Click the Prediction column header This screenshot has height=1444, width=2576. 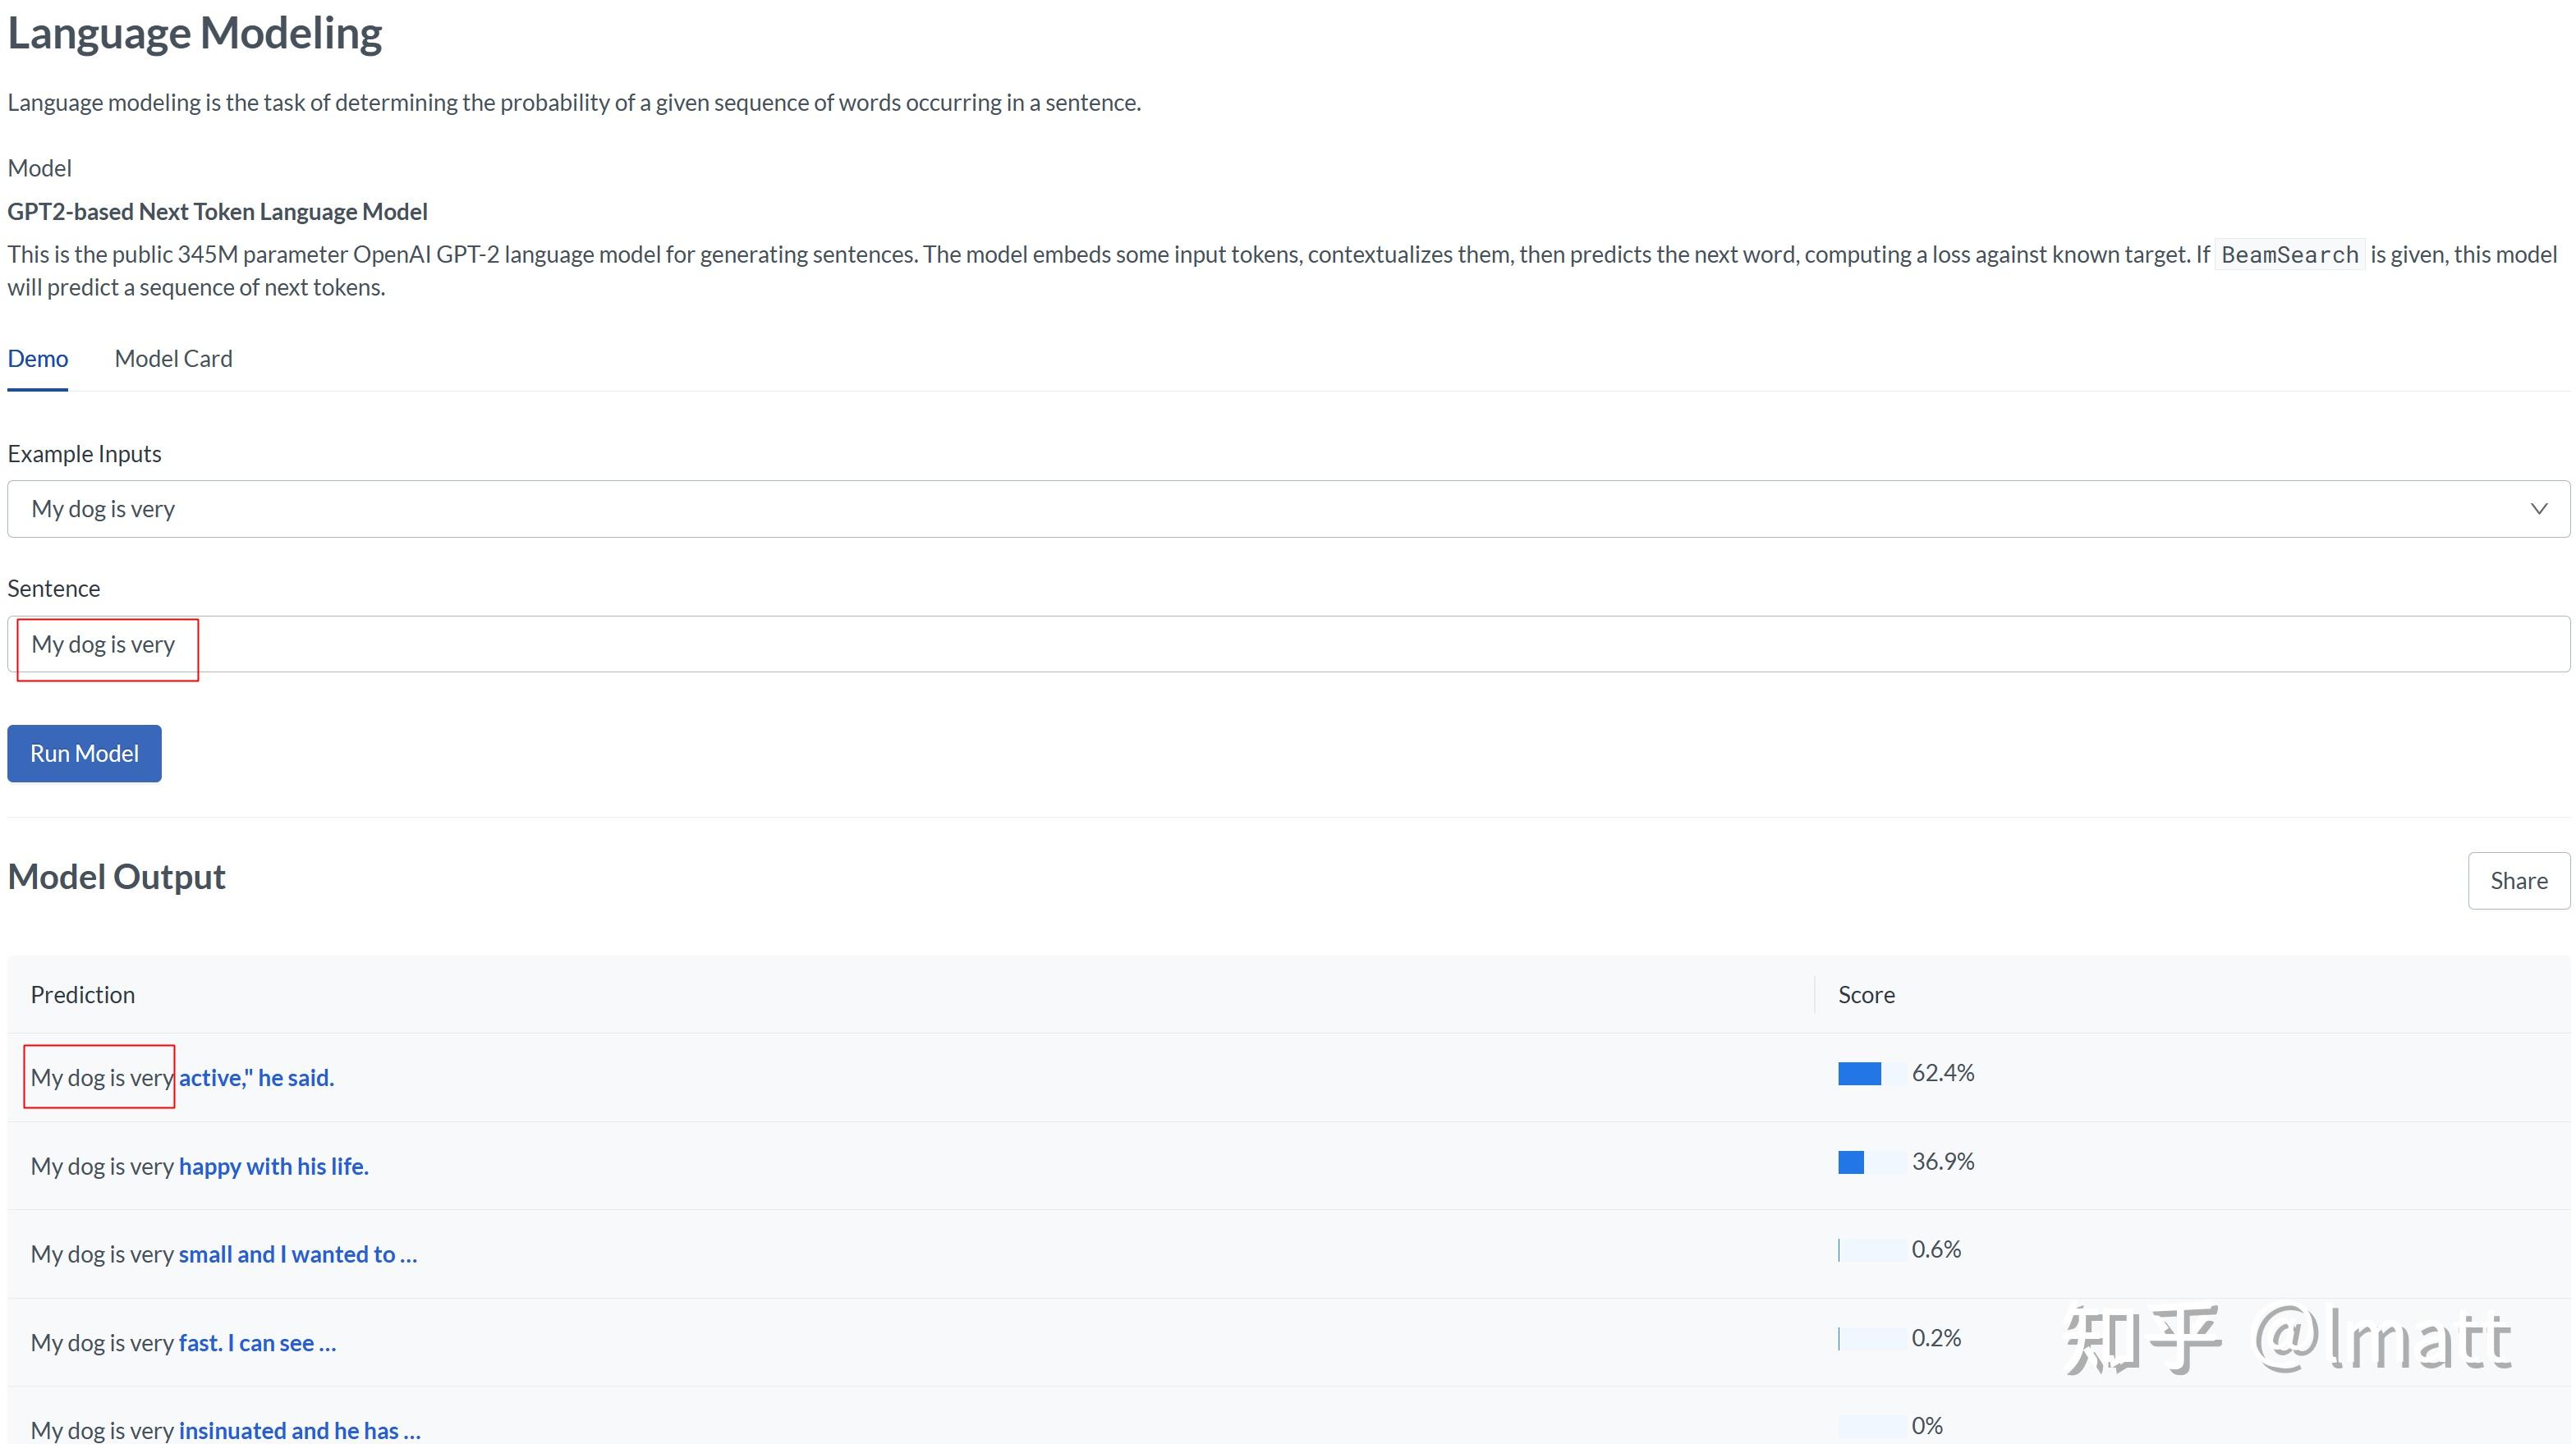coord(83,994)
